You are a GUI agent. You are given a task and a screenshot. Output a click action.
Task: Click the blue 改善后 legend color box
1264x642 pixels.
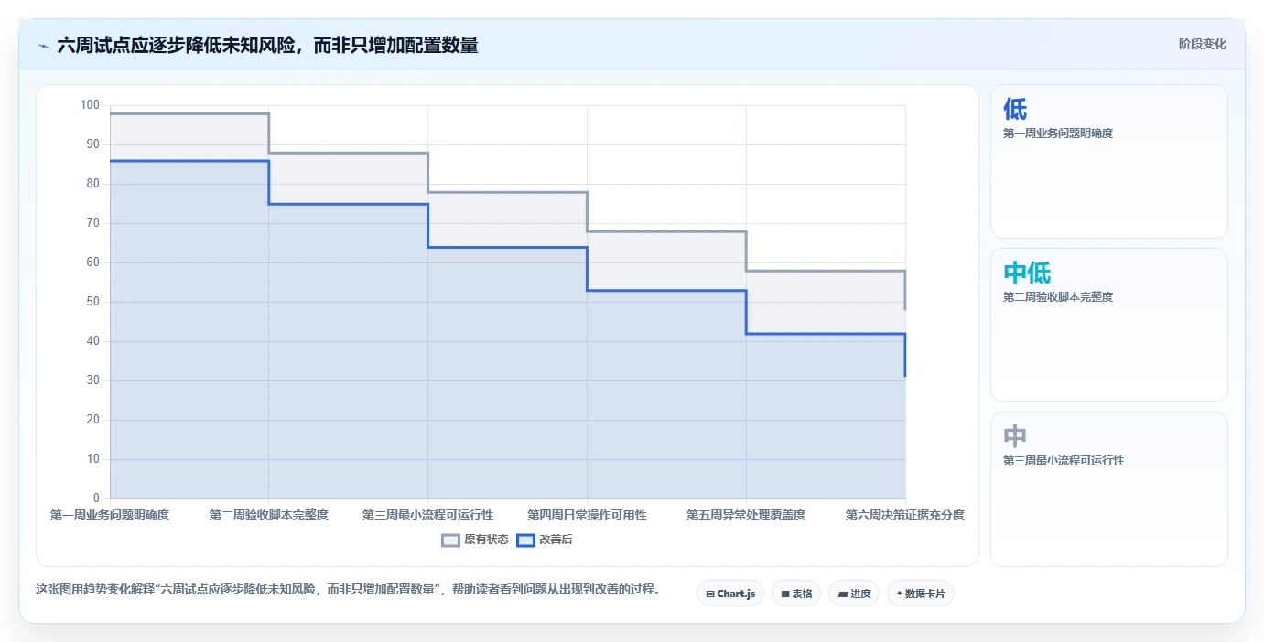(x=525, y=540)
